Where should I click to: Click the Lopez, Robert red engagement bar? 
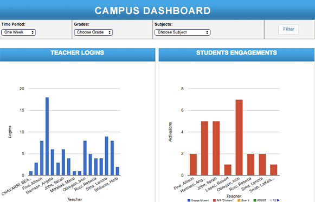pos(228,170)
